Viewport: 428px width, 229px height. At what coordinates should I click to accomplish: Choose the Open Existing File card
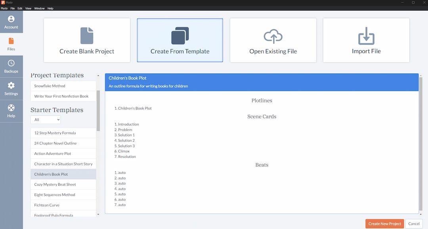[x=273, y=40]
